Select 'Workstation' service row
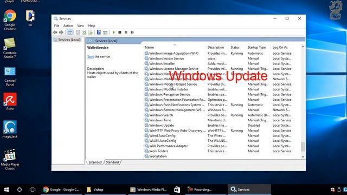Screen dimensions: 347x195 click(218, 156)
